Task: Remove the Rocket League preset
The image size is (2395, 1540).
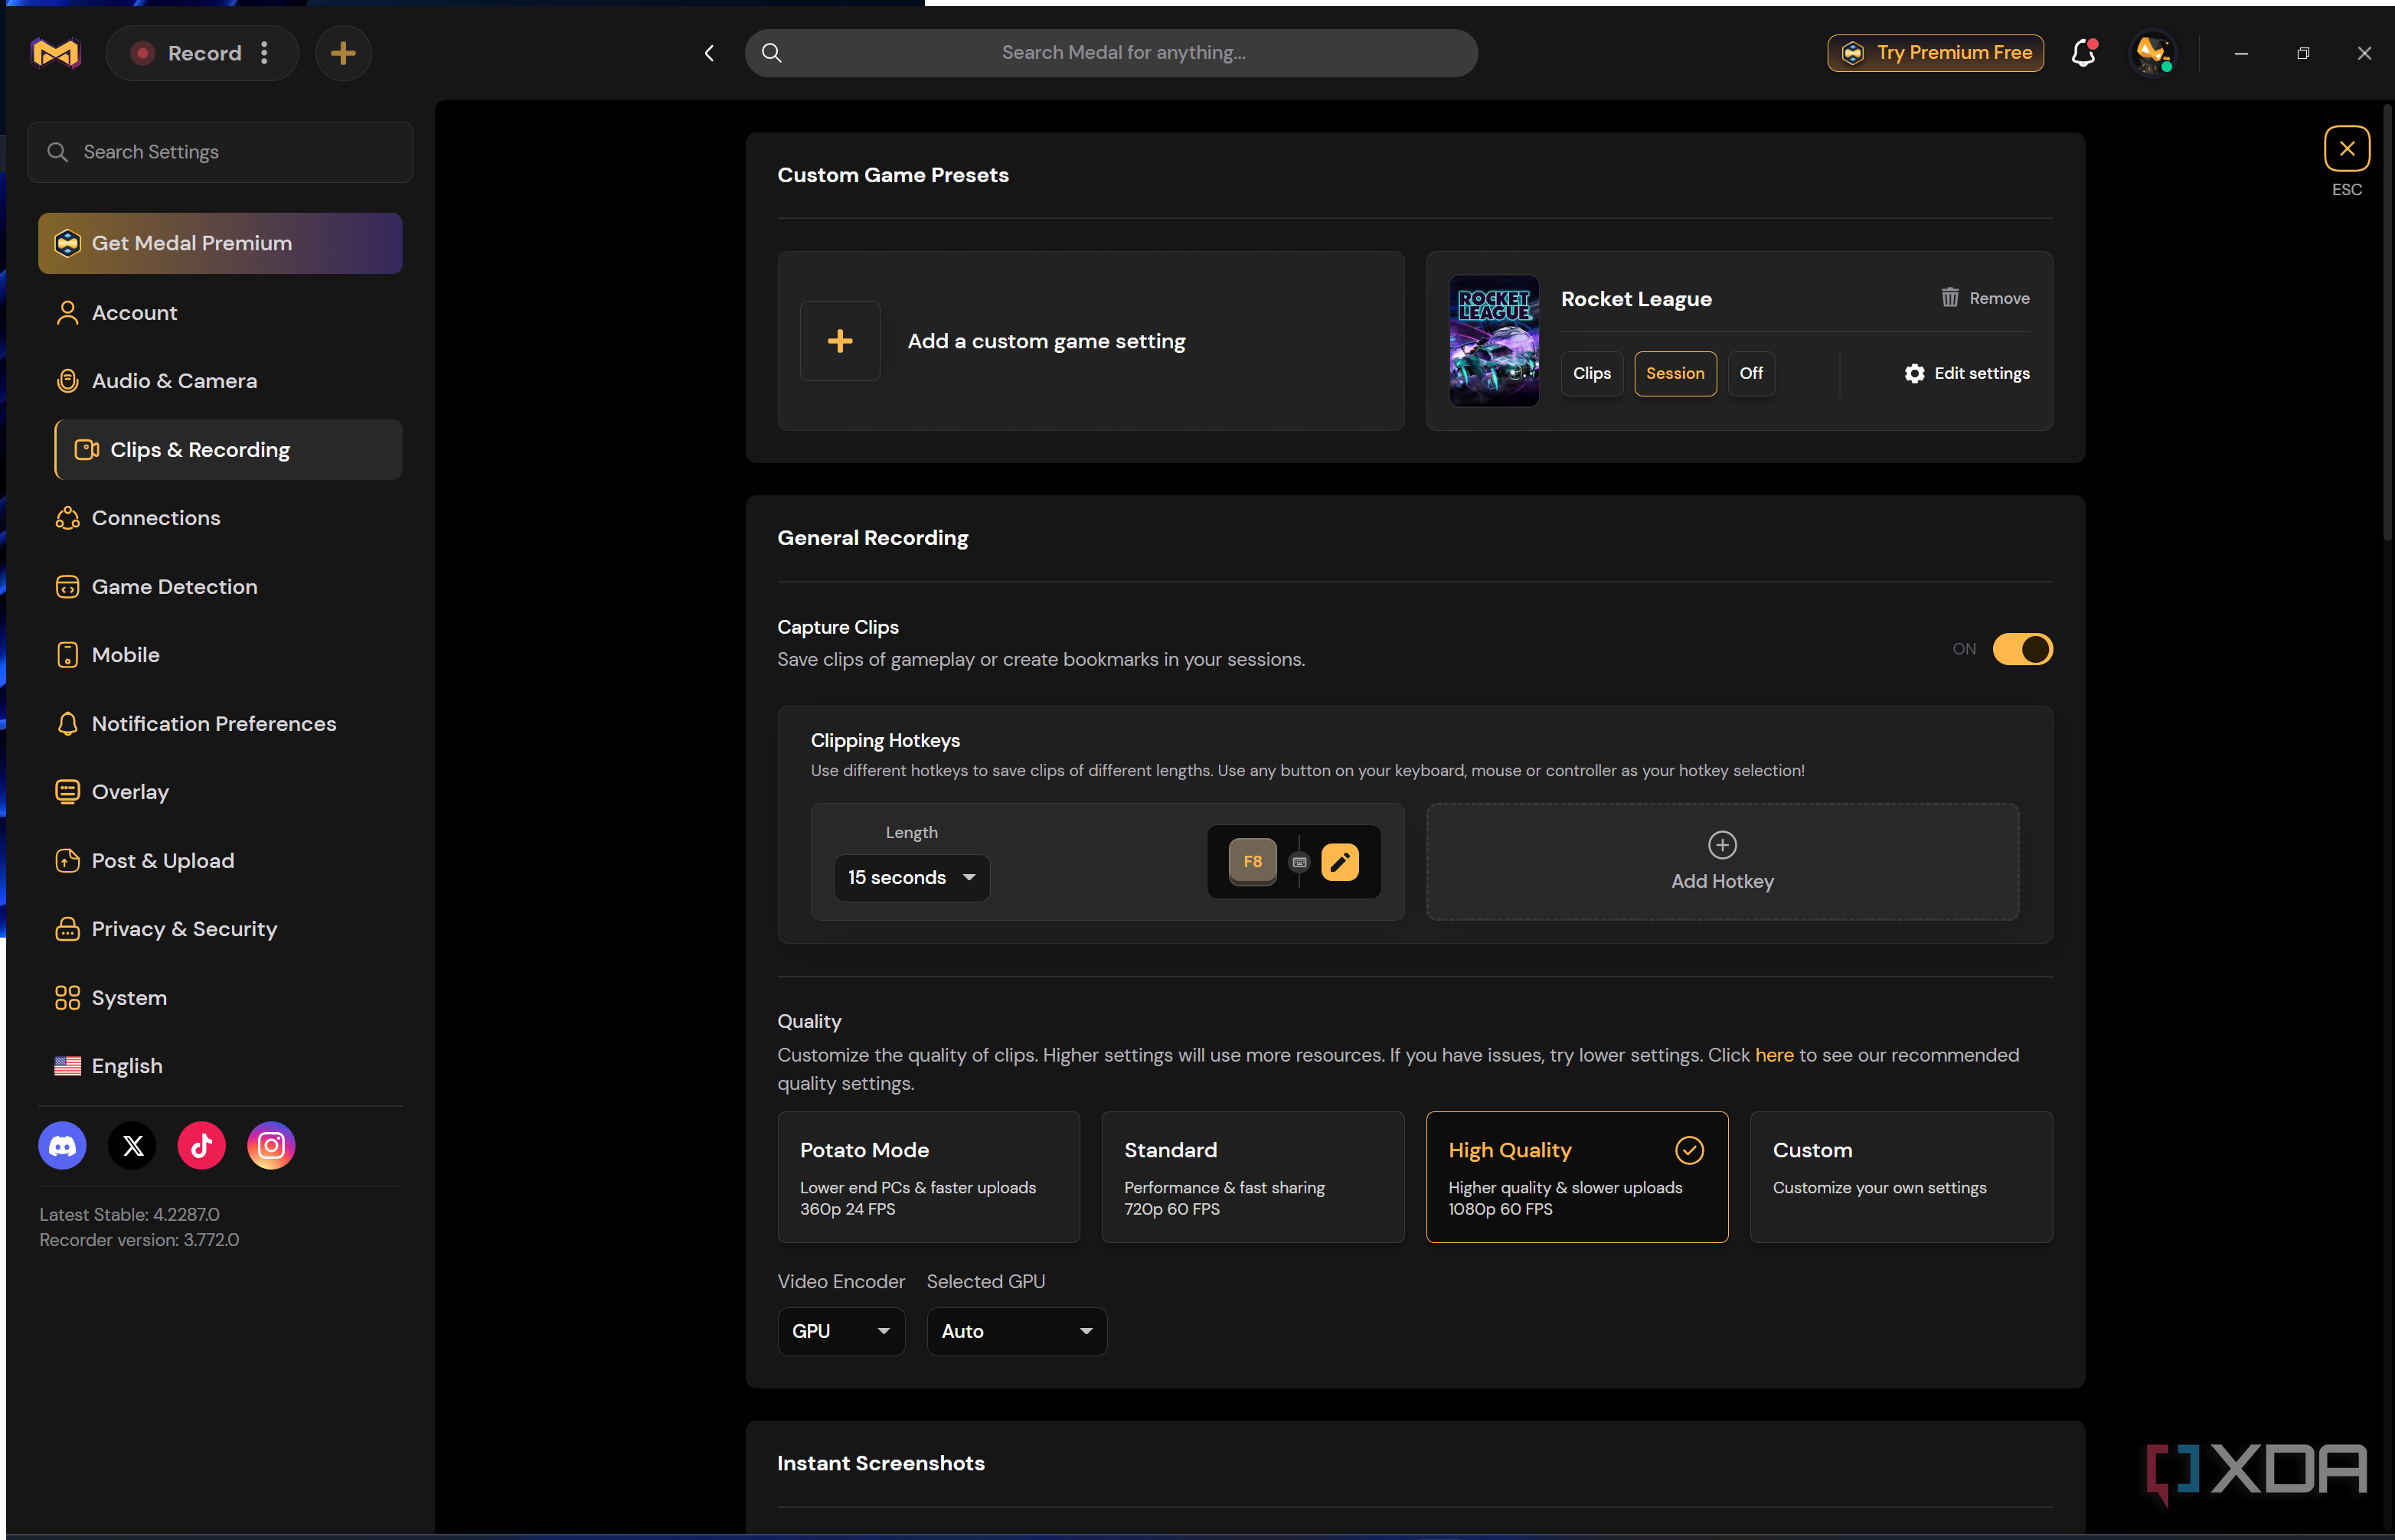Action: [x=1986, y=298]
